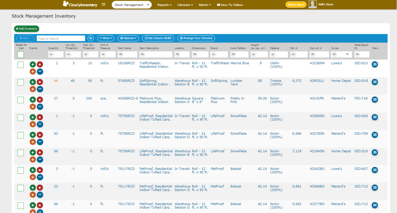The width and height of the screenshot is (397, 213).
Task: Select the checkbox for the 43458RCD-S row
Action: (21, 100)
